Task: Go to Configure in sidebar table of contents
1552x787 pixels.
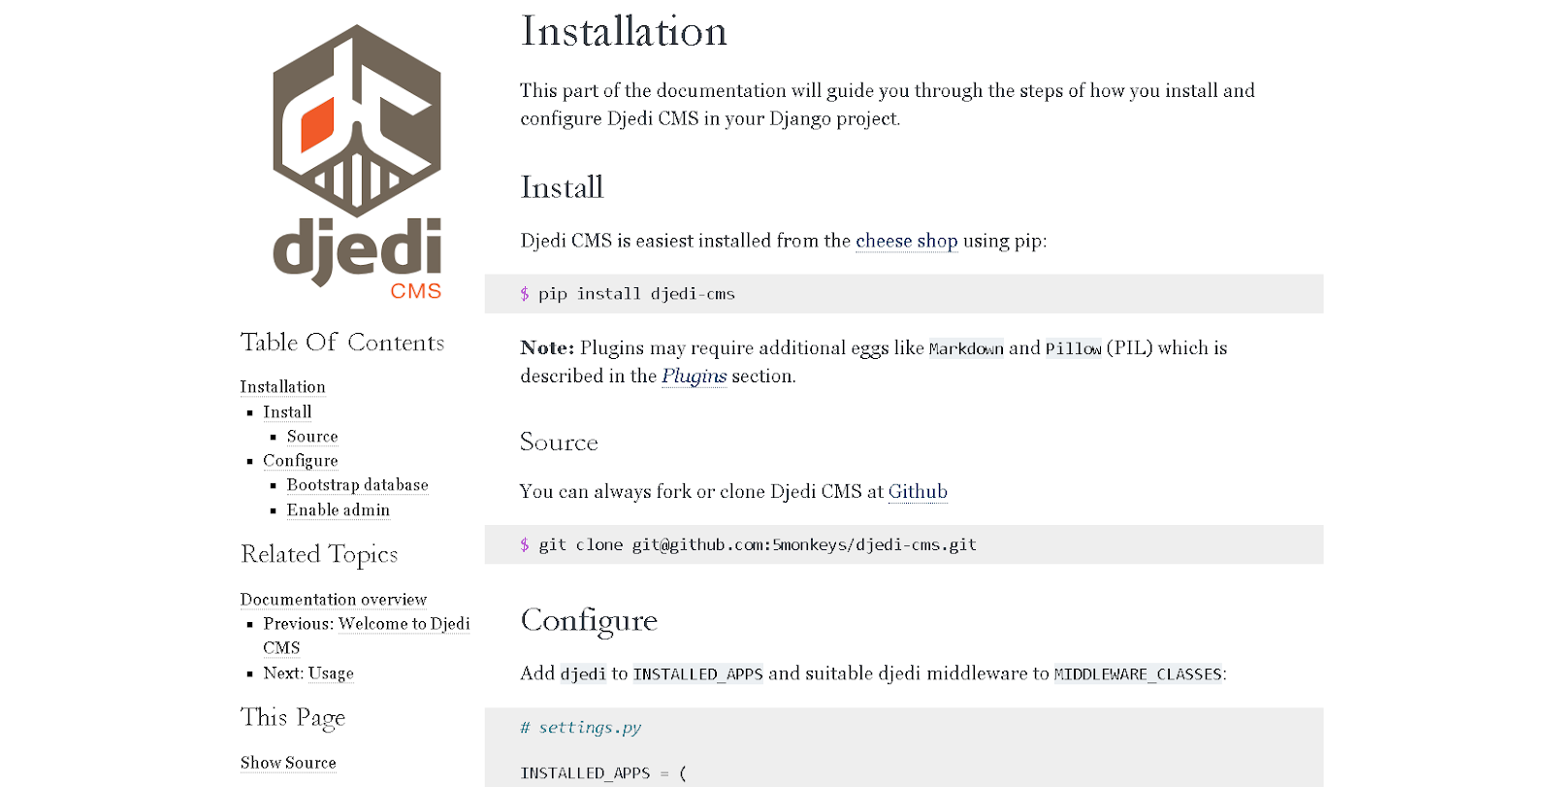Action: pyautogui.click(x=301, y=461)
